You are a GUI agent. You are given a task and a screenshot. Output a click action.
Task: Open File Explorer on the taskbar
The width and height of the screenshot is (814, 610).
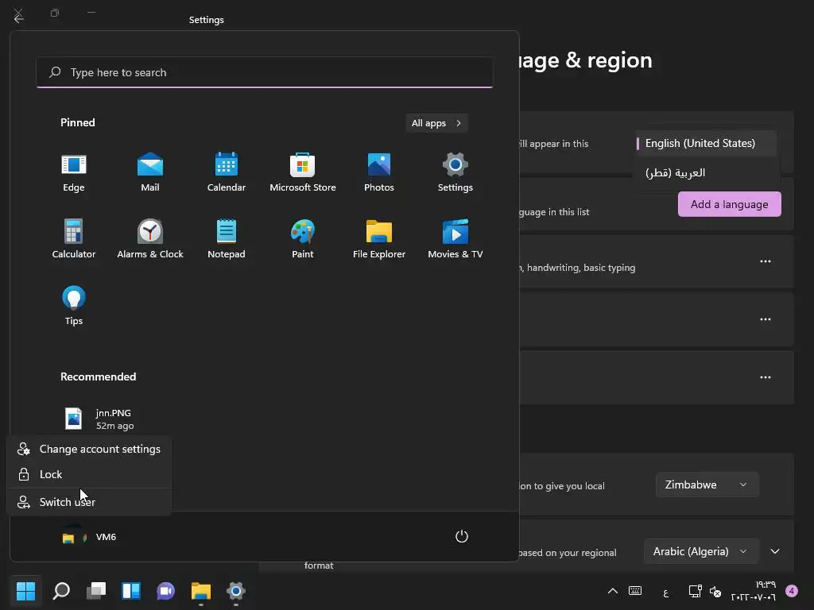[x=201, y=590]
